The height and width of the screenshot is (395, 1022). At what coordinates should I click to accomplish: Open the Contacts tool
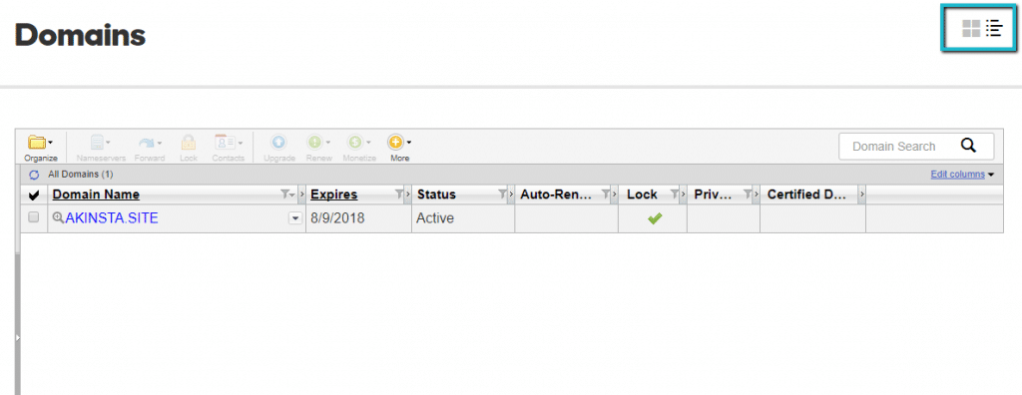tap(229, 148)
